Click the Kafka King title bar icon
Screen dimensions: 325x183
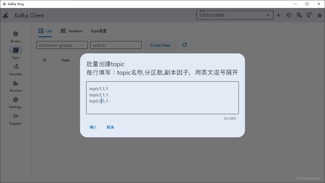coord(4,4)
